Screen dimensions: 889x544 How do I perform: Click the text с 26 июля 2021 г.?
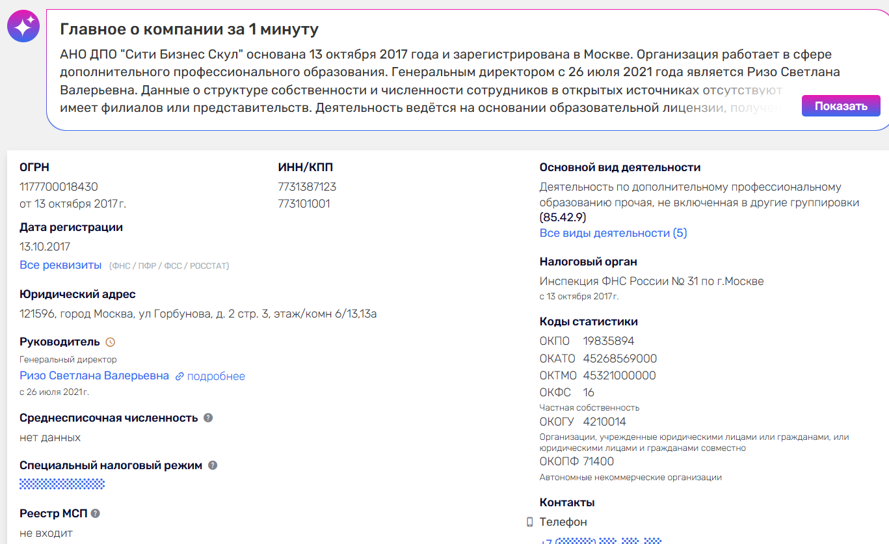click(54, 392)
